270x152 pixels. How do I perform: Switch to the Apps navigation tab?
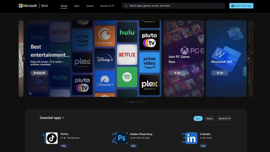tap(76, 6)
